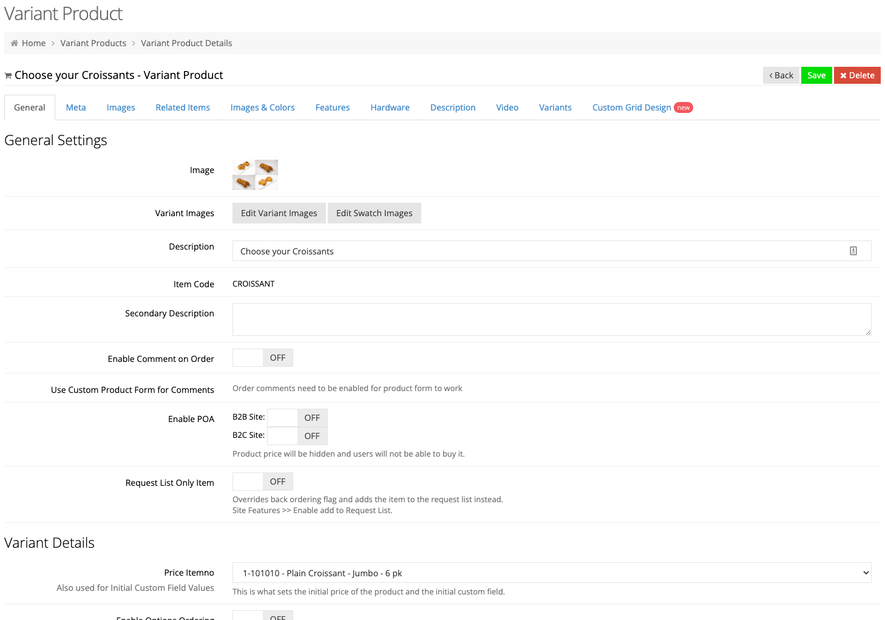Click the green Save button
Screen dimensions: 885x620
816,75
